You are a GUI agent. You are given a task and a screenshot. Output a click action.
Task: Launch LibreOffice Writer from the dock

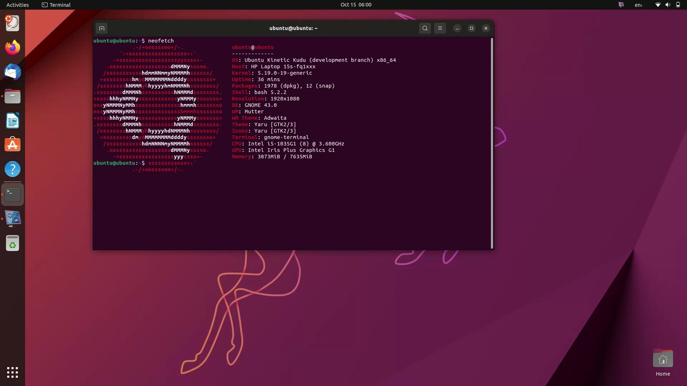coord(13,120)
